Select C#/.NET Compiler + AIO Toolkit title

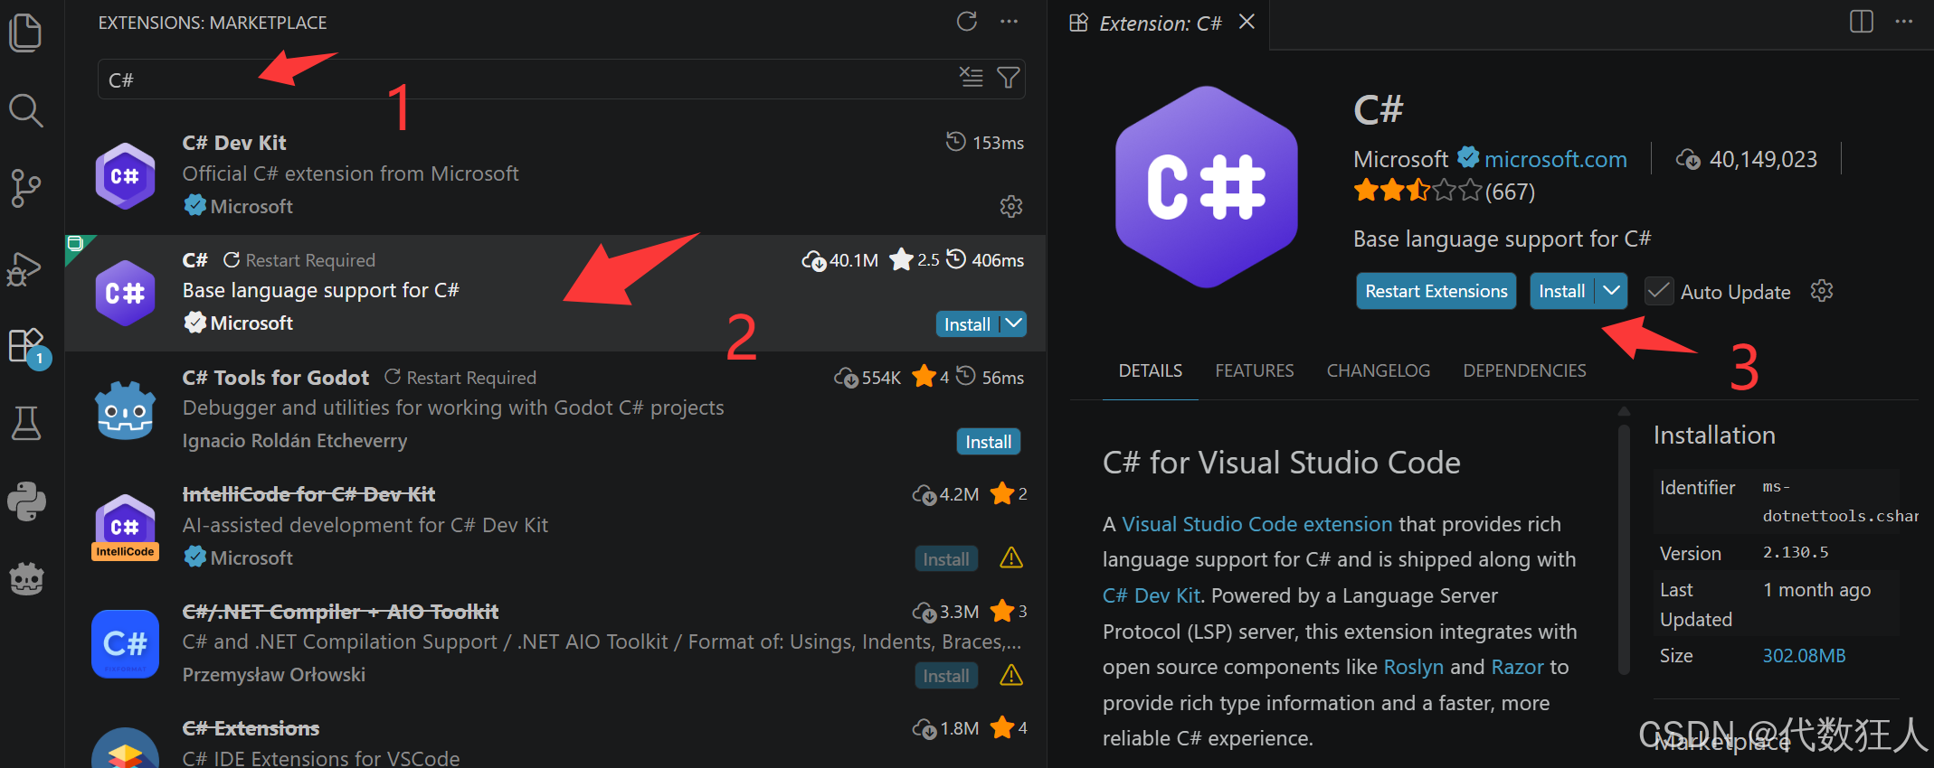[340, 612]
